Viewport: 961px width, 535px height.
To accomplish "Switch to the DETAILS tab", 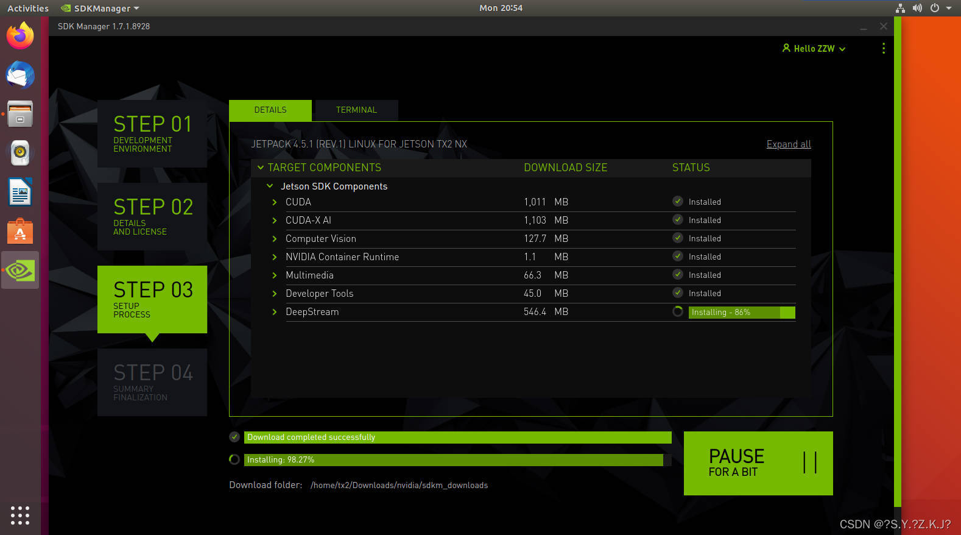I will coord(270,110).
